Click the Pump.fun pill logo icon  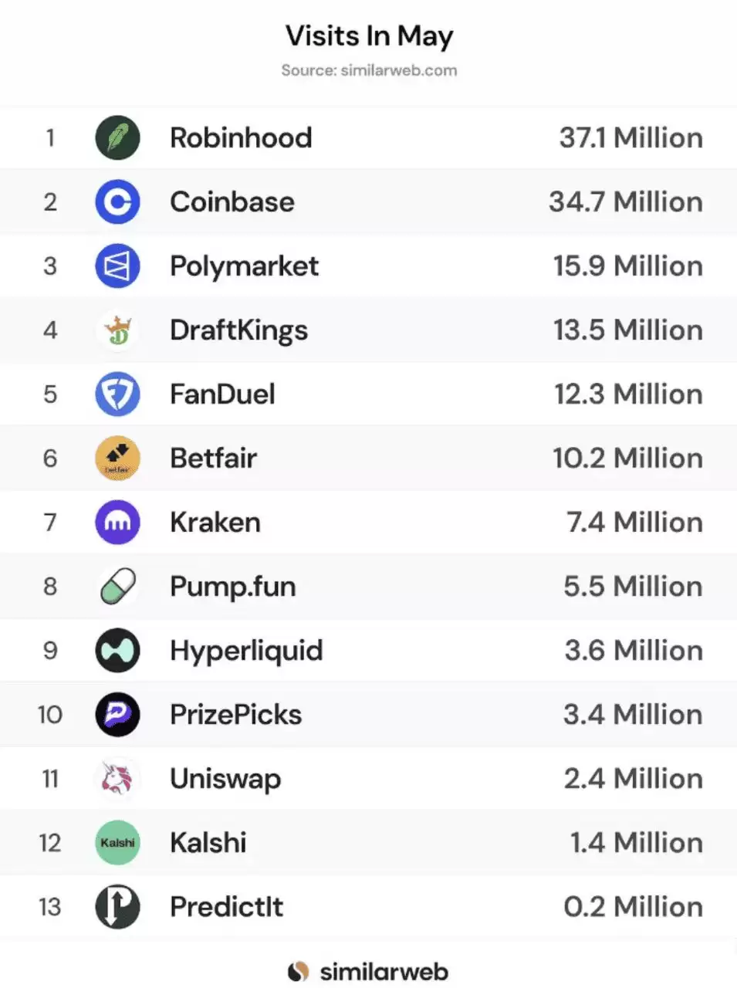[x=117, y=587]
